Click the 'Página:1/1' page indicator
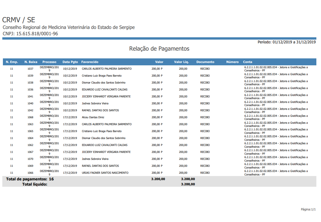 tap(308, 209)
